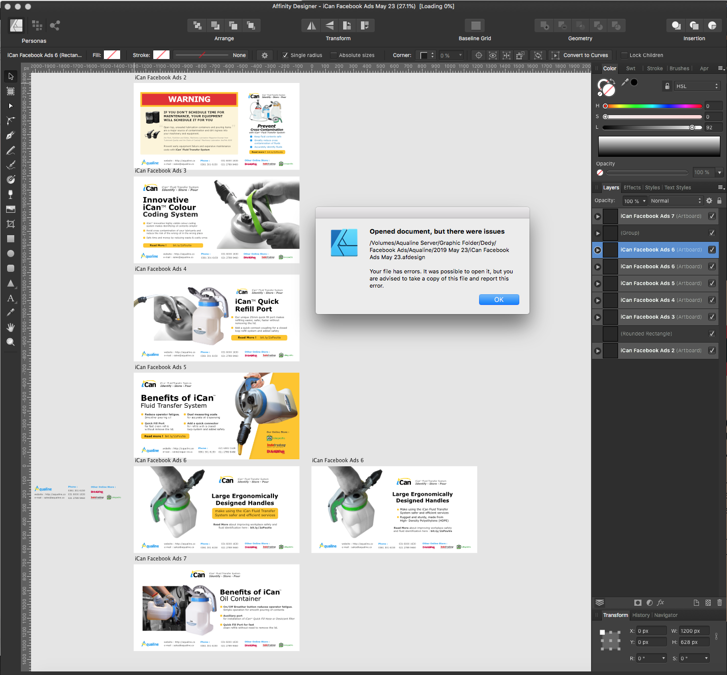
Task: Select the View (hand) tool
Action: click(x=11, y=327)
